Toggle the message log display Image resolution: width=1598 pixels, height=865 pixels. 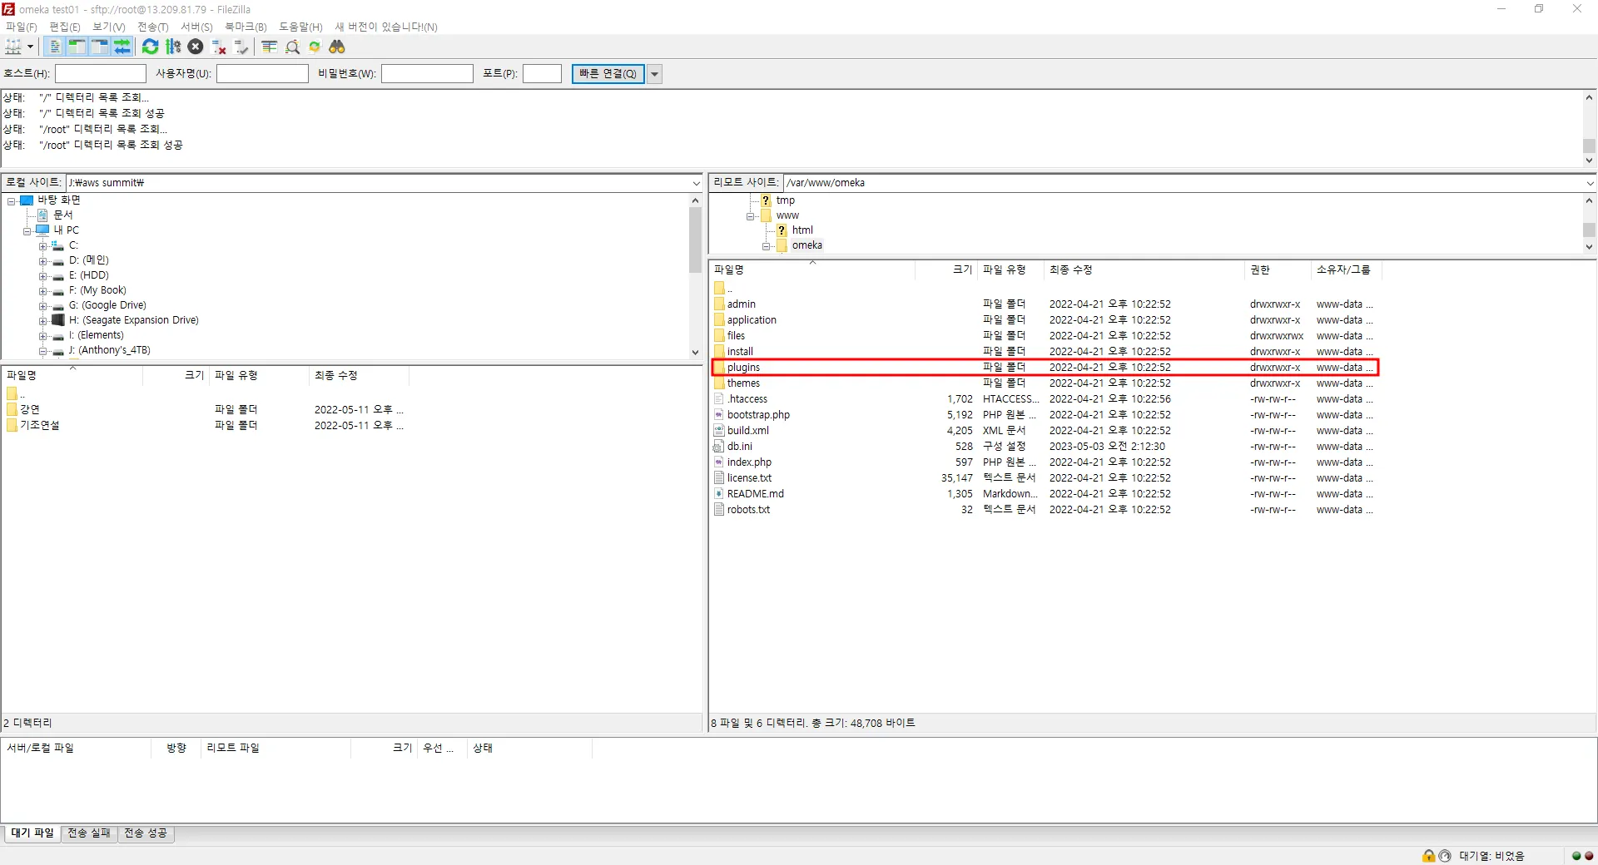[55, 47]
